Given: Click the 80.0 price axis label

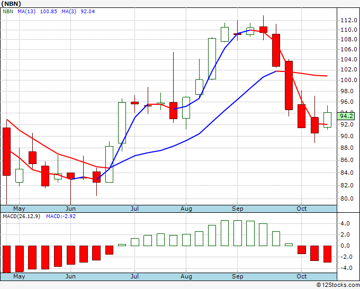Looking at the screenshot, I should [x=347, y=198].
